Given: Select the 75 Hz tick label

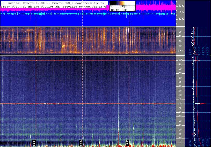Looking at the screenshot, I should [x=180, y=82].
